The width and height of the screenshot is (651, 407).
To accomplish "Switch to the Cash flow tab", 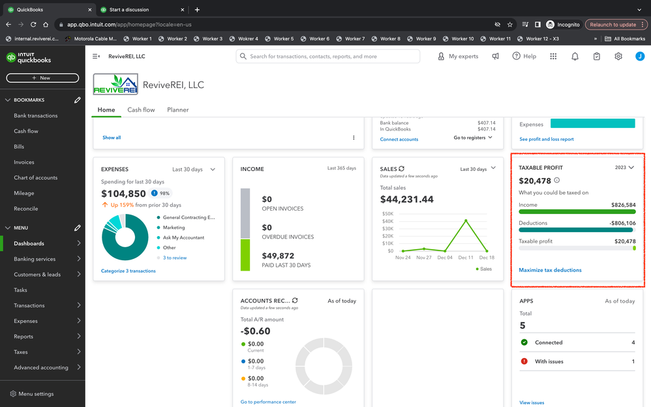I will pos(141,110).
